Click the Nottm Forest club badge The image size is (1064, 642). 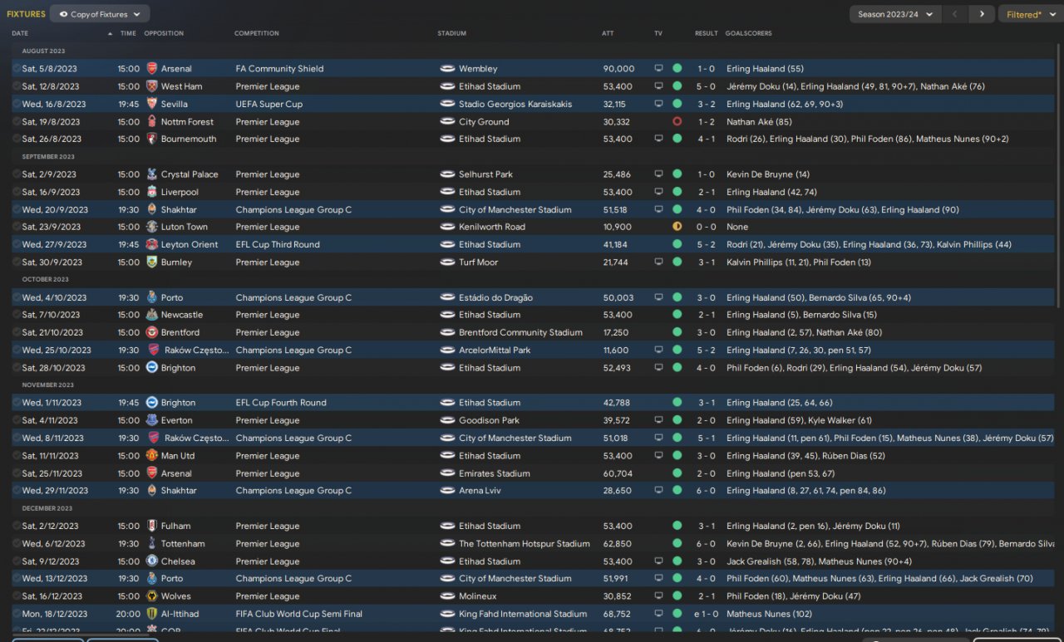[152, 122]
